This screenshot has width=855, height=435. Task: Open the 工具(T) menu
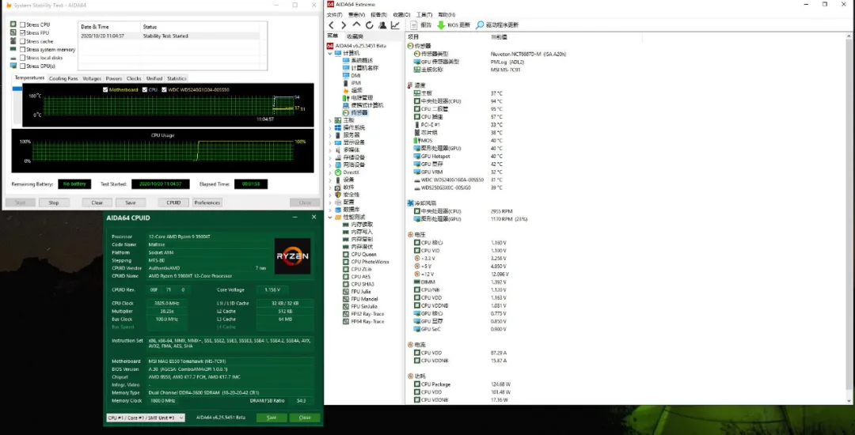click(424, 14)
